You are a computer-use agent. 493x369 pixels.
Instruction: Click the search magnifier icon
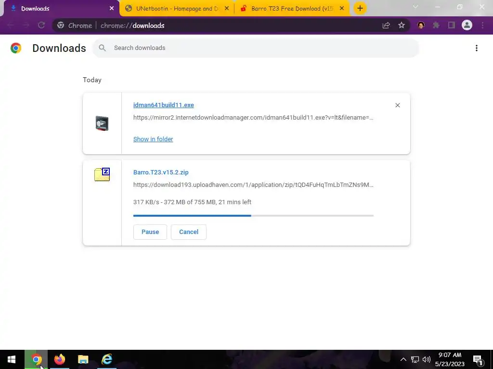(102, 48)
